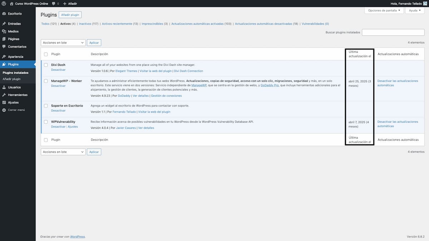Click the Aplicar bulk action button
The width and height of the screenshot is (429, 241).
point(94,42)
